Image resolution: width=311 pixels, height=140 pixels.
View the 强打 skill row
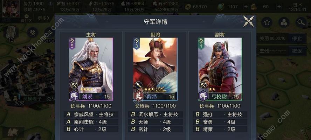point(220,114)
